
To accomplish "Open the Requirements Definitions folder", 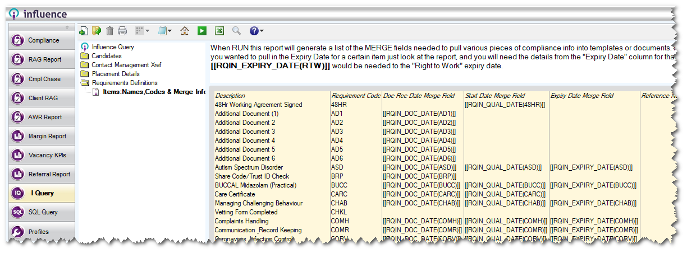I will pos(125,83).
